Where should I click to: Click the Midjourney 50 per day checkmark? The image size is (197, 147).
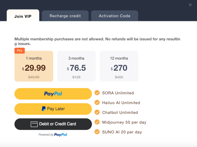click(x=97, y=122)
